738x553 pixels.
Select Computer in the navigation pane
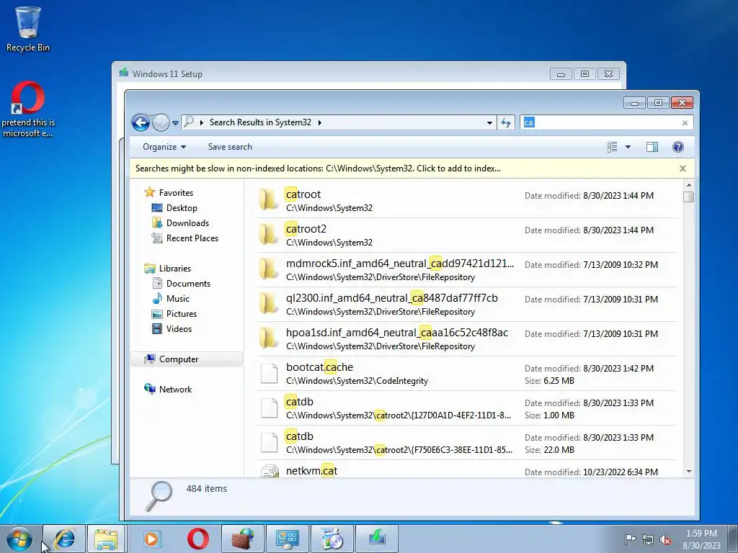coord(187,359)
